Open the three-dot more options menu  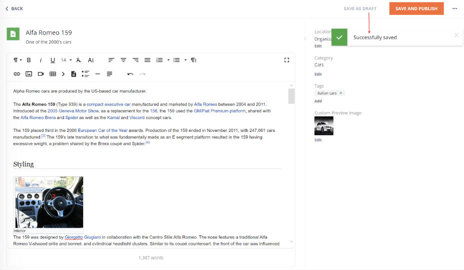pos(455,8)
